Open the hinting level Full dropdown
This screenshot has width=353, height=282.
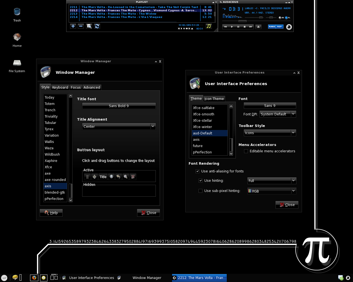click(272, 181)
